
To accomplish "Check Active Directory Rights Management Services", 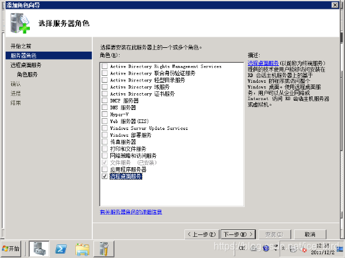I will coord(105,66).
